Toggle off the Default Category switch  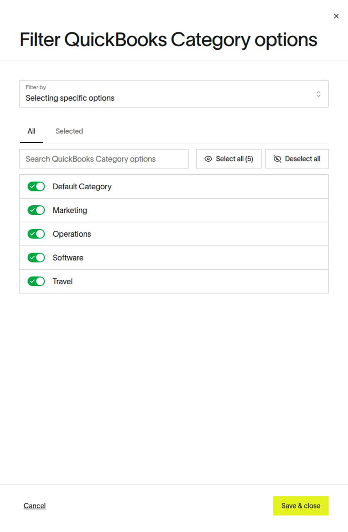click(x=36, y=187)
